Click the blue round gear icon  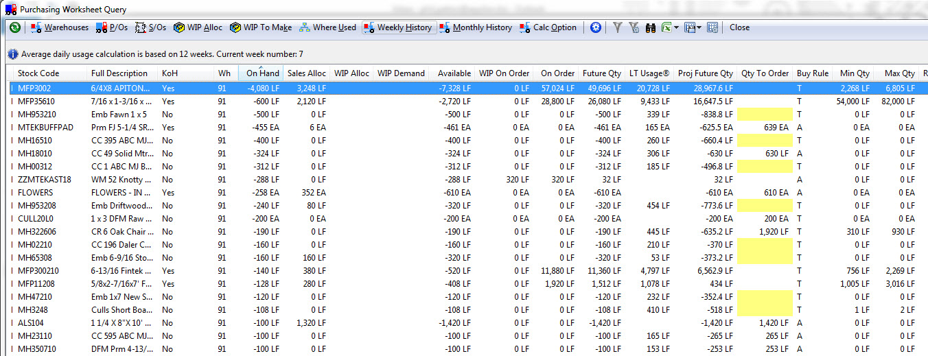(x=596, y=27)
